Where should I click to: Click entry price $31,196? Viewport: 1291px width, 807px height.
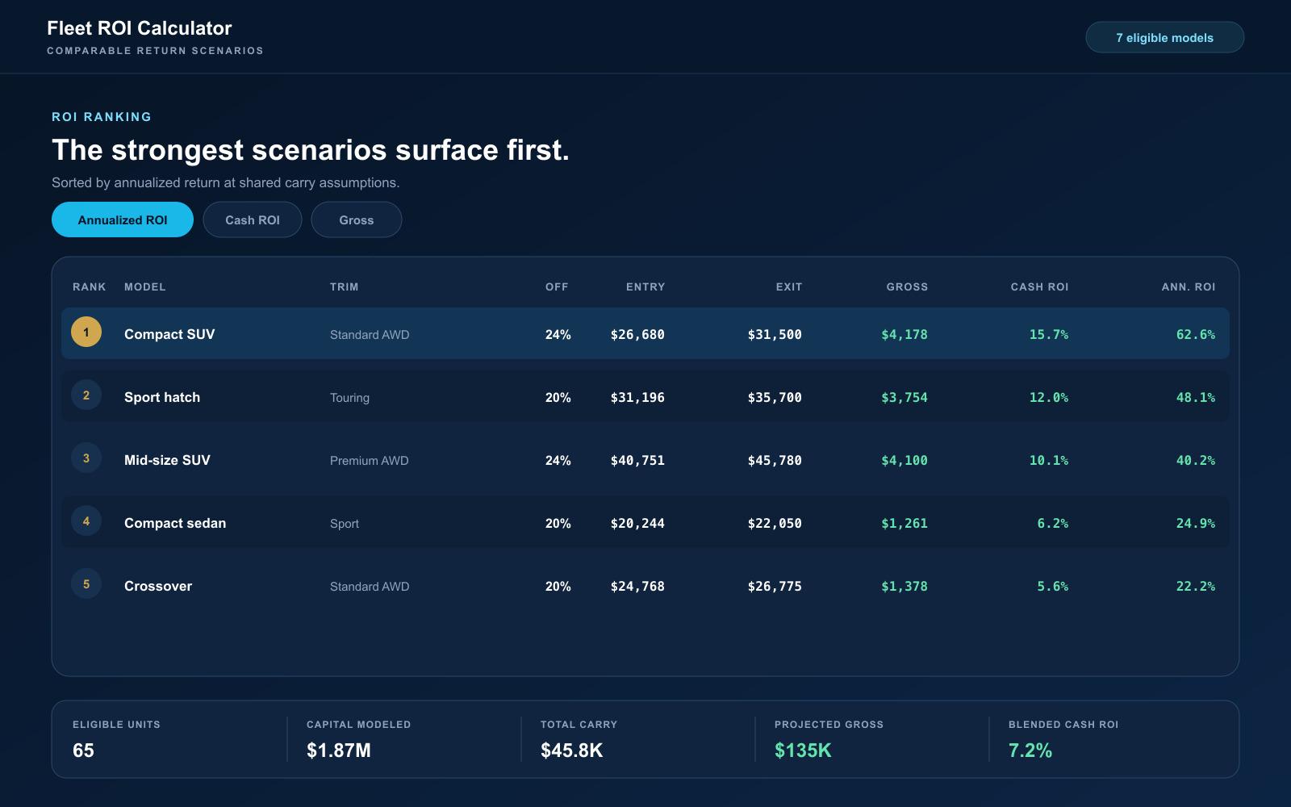tap(637, 397)
